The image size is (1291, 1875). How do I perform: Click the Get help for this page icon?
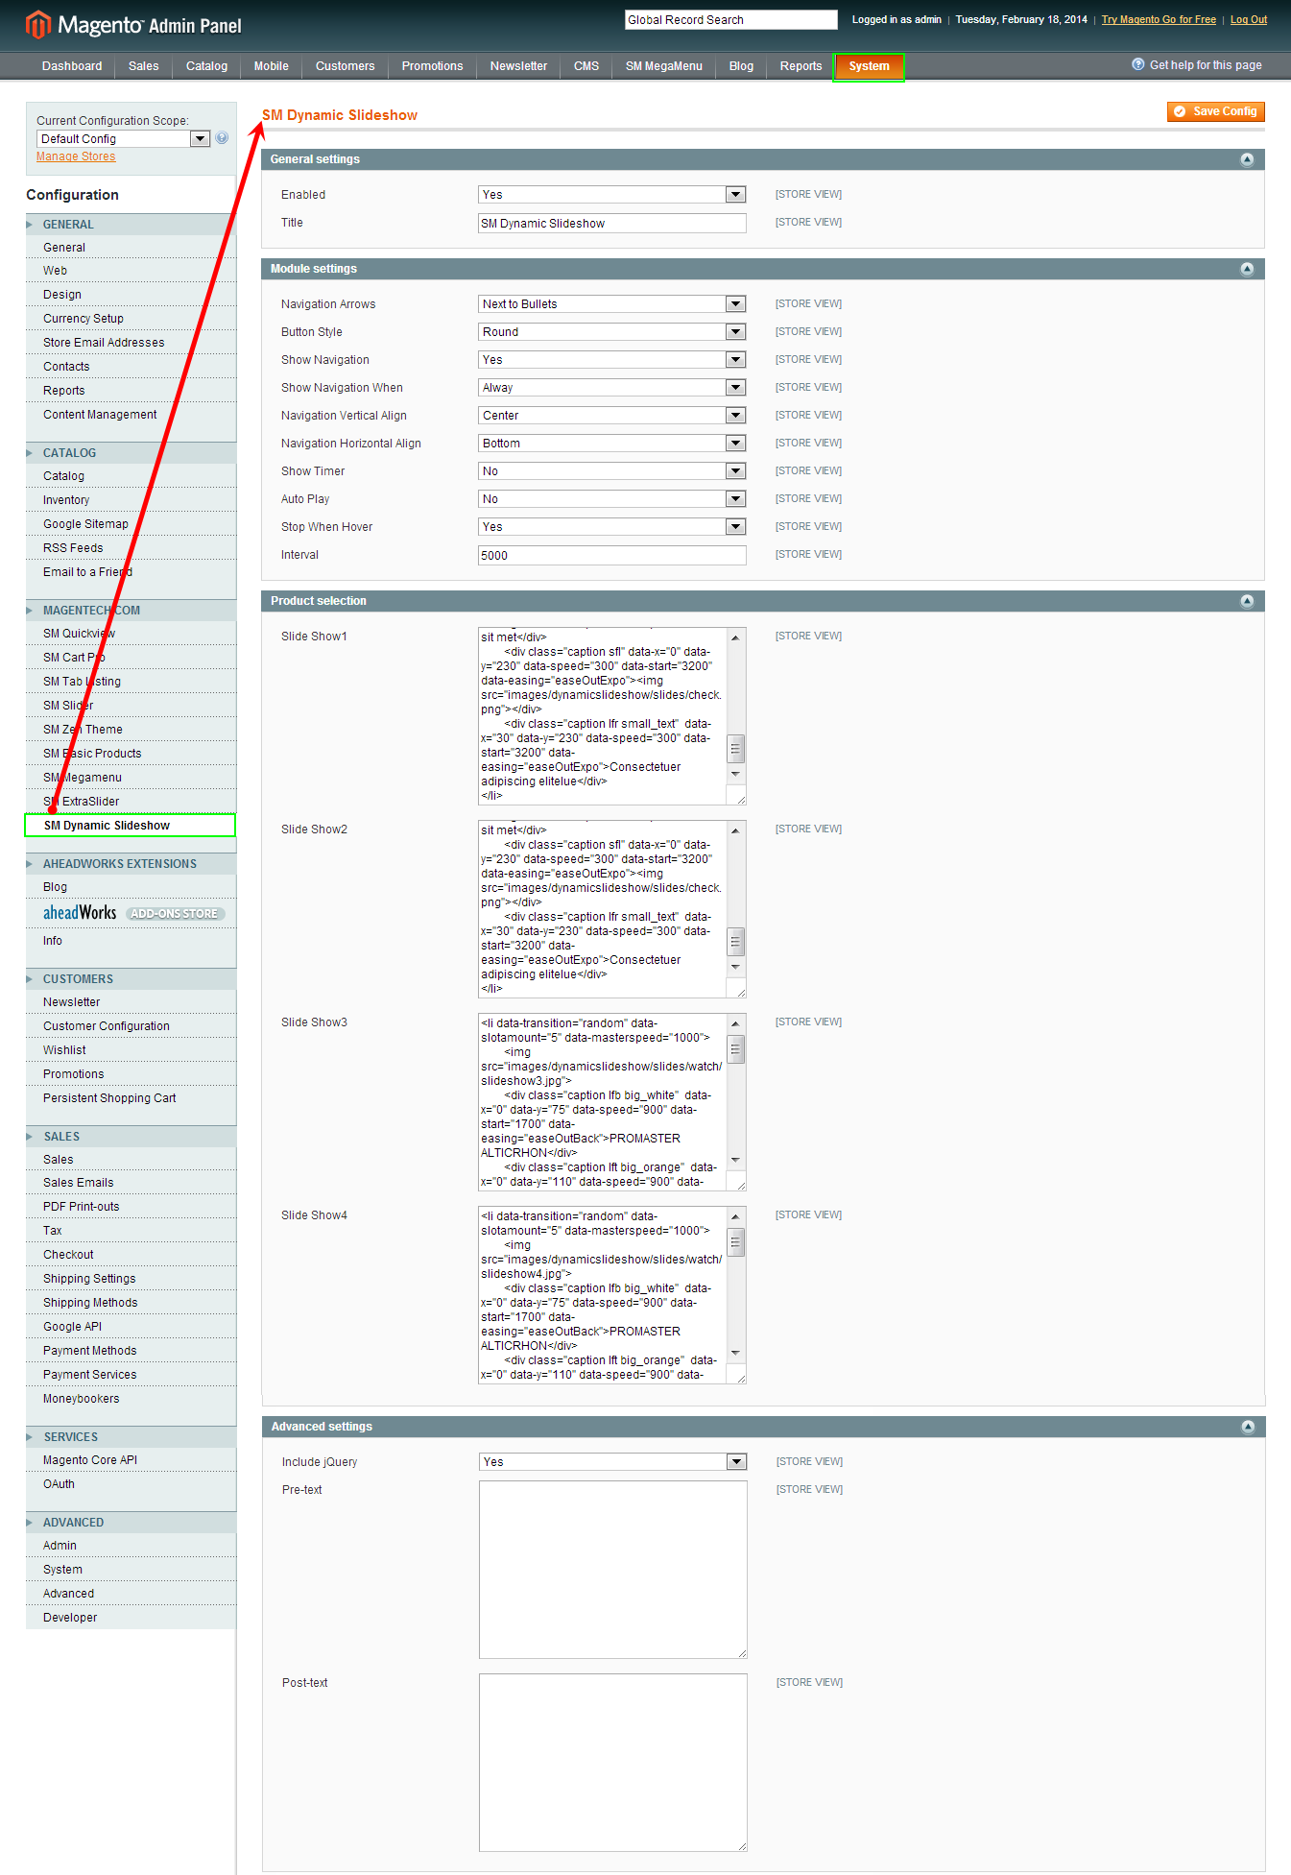1138,64
